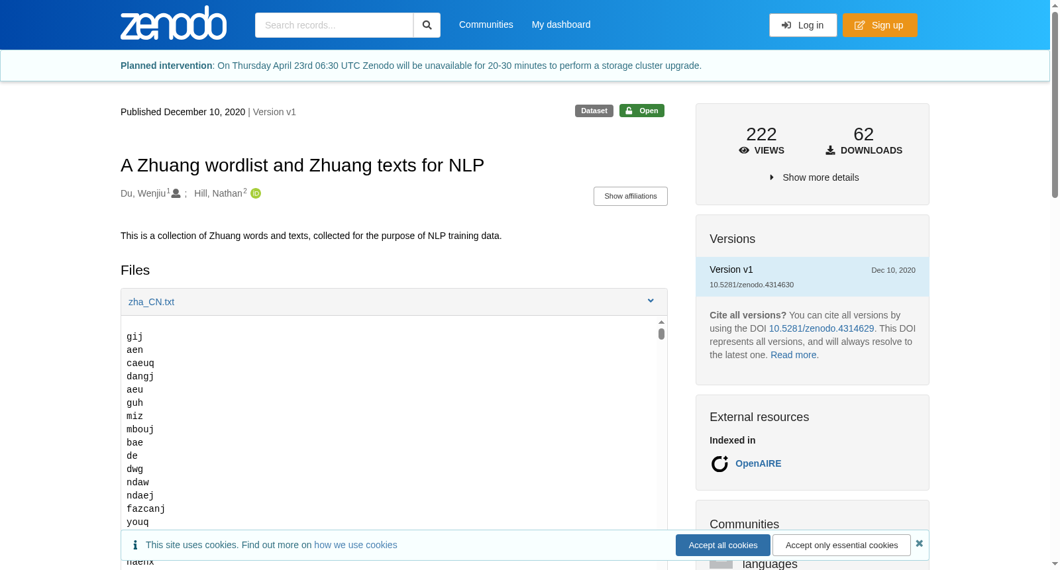
Task: Click the OpenAIRE logo icon
Action: point(719,463)
